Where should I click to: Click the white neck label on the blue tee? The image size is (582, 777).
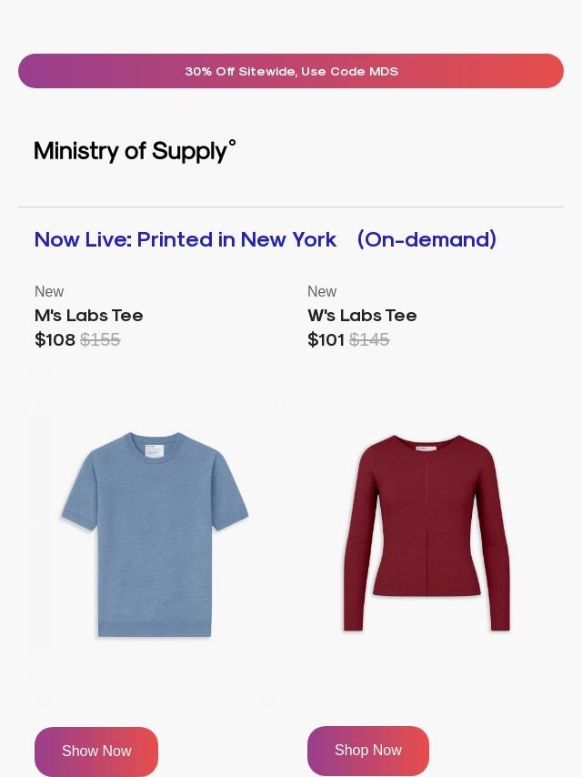coord(154,450)
